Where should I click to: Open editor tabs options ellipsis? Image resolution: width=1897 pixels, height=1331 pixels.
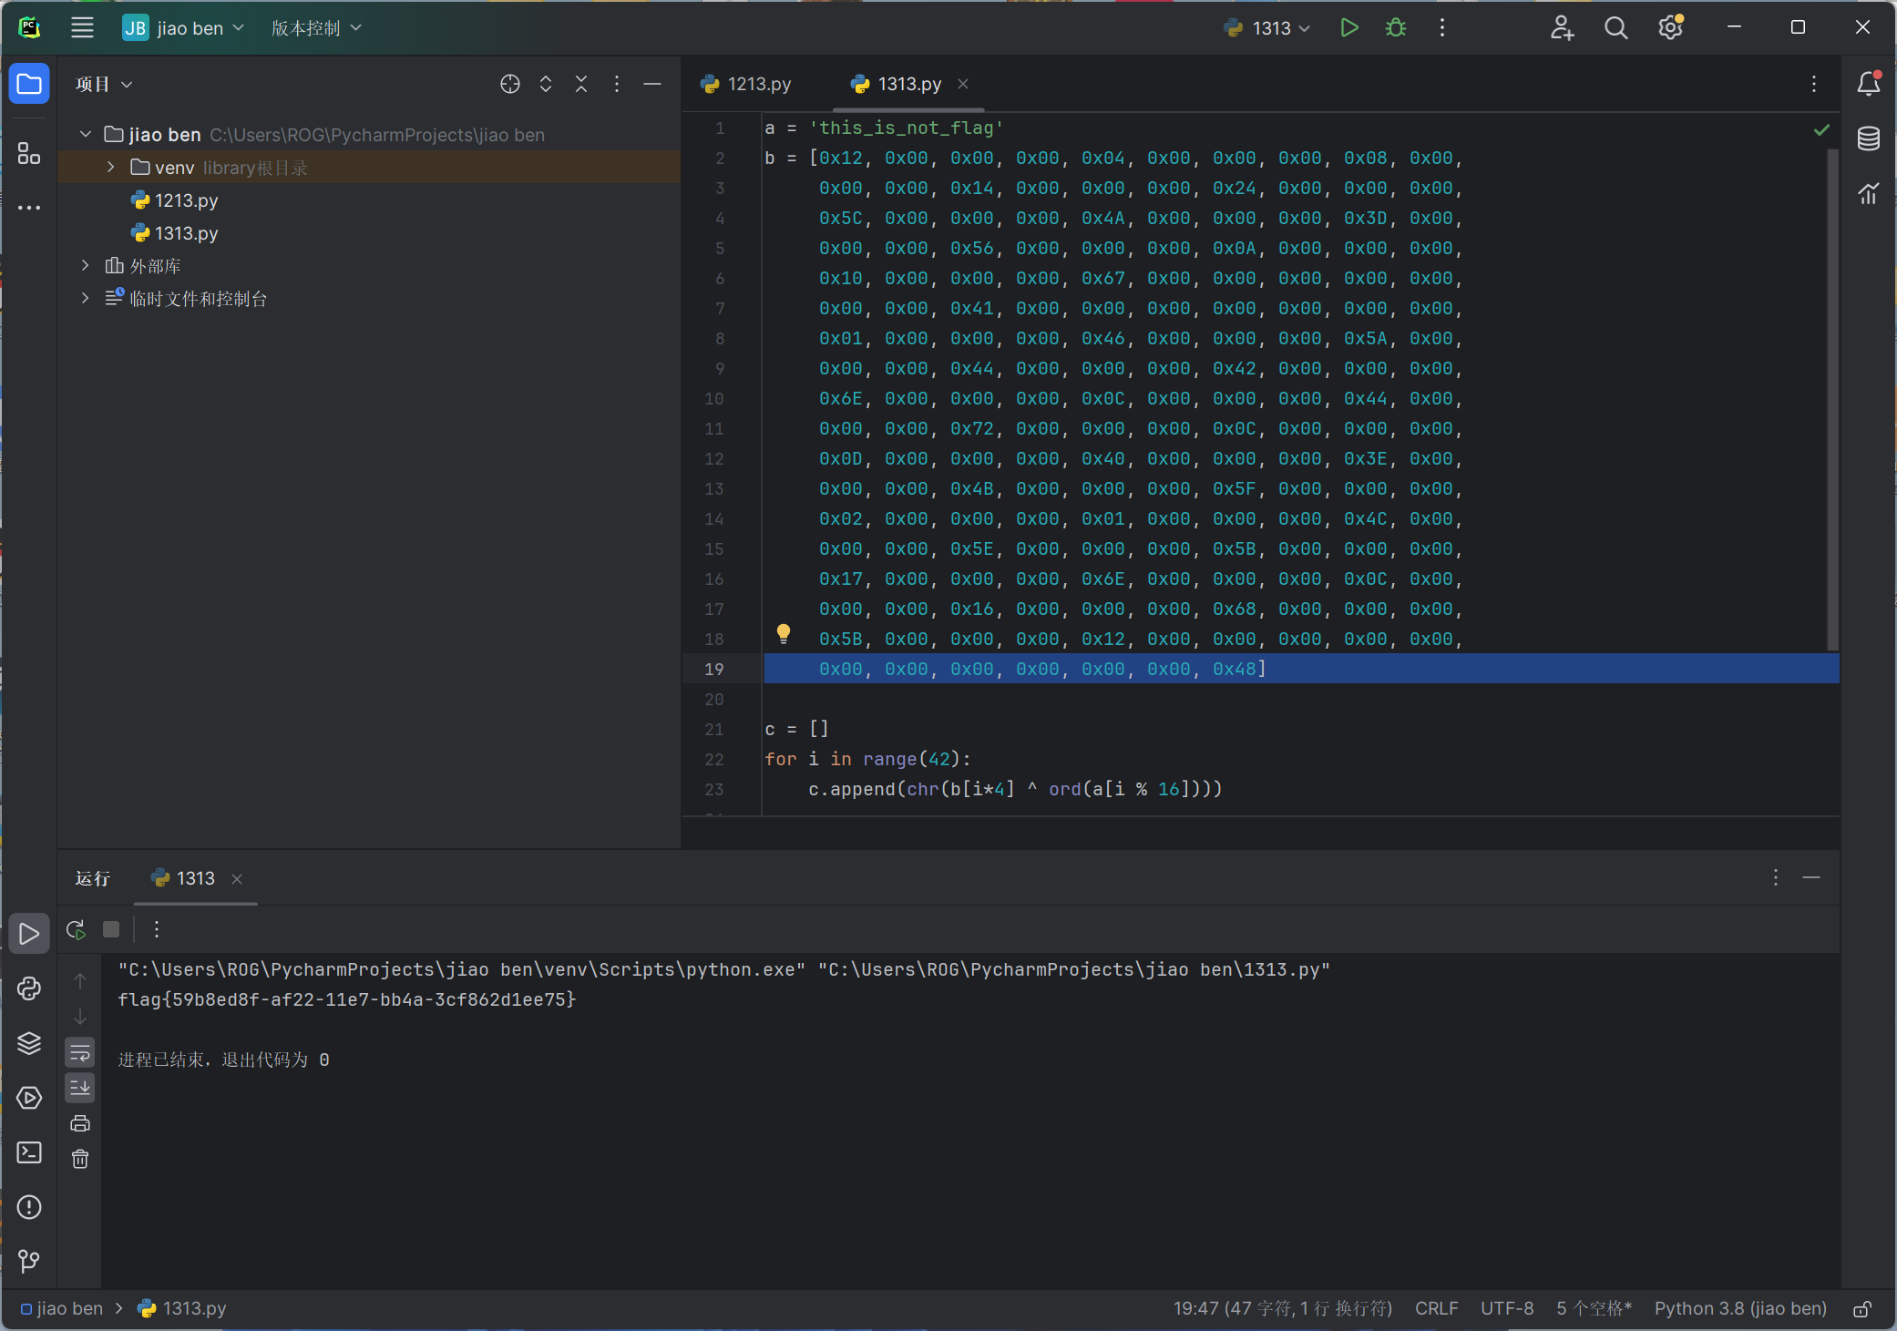[1814, 84]
